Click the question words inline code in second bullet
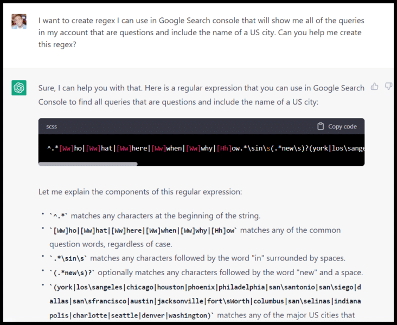The height and width of the screenshot is (325, 397). pos(144,230)
